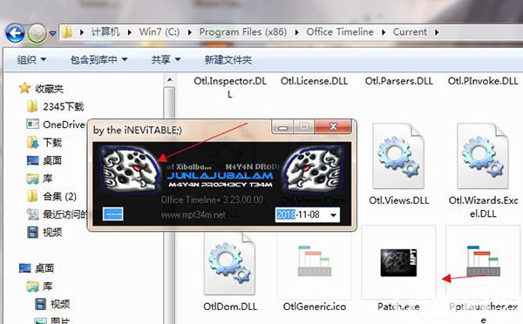523x324 pixels.
Task: Click the folder icon in the address bar
Action: [67, 32]
